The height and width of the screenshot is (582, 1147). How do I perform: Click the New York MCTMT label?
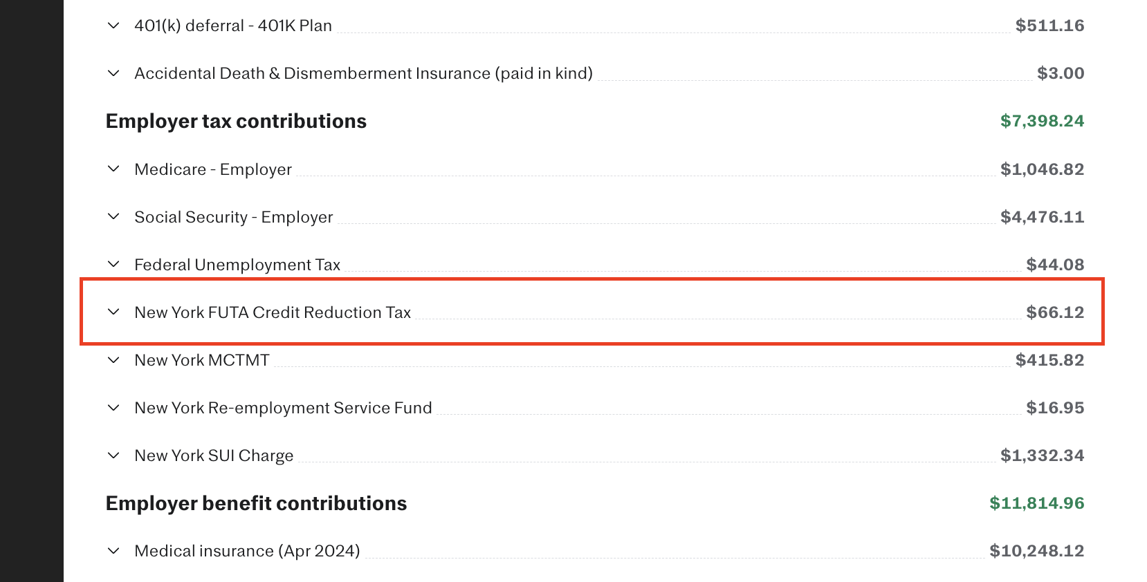coord(202,360)
